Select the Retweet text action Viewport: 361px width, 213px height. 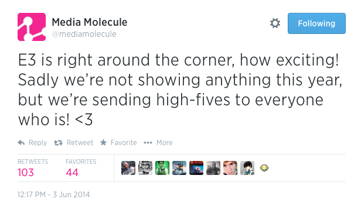(80, 143)
